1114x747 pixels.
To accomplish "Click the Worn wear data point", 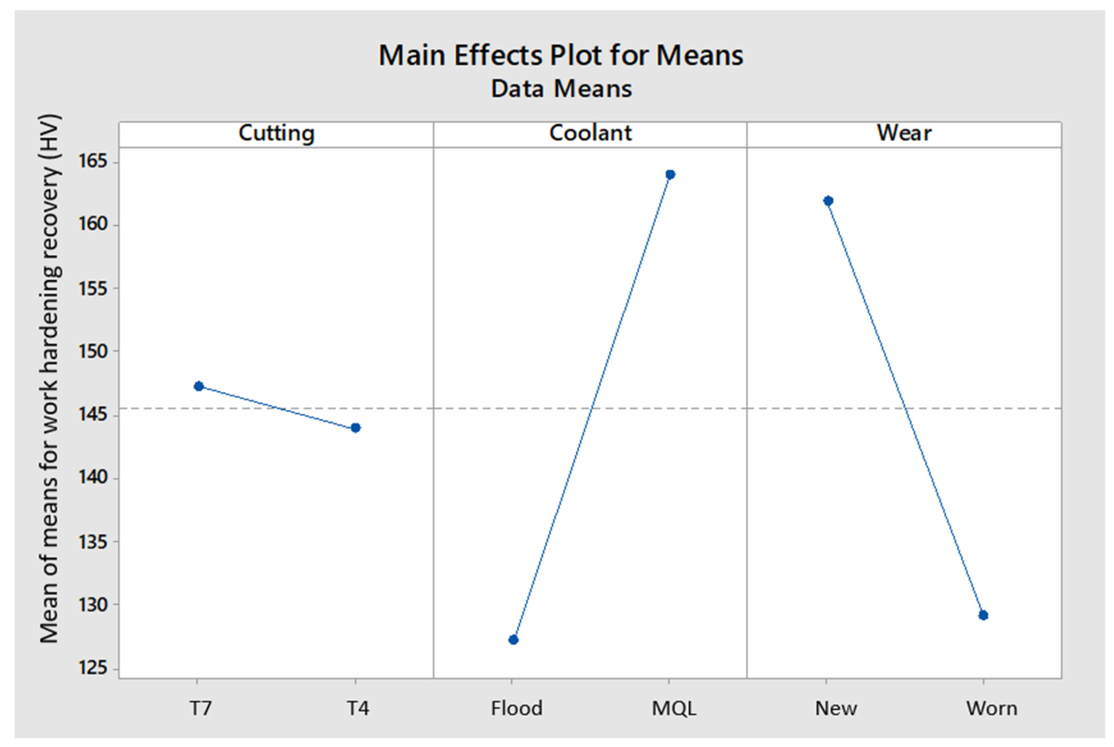I will (983, 616).
